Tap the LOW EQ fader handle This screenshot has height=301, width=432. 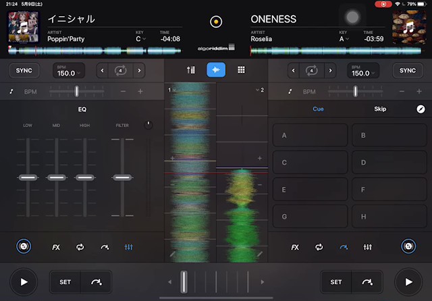(28, 177)
